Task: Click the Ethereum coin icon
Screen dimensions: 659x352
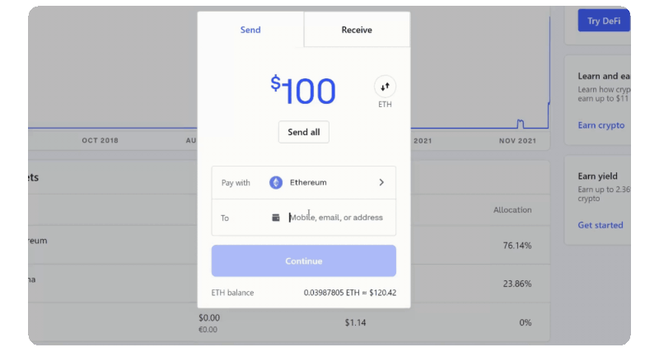Action: tap(276, 182)
